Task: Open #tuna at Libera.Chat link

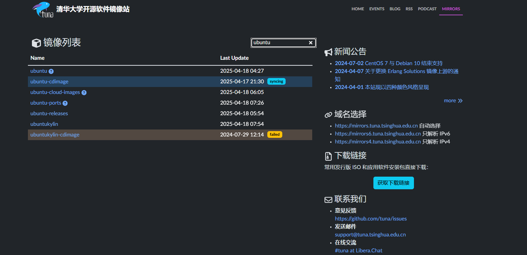Action: click(358, 251)
